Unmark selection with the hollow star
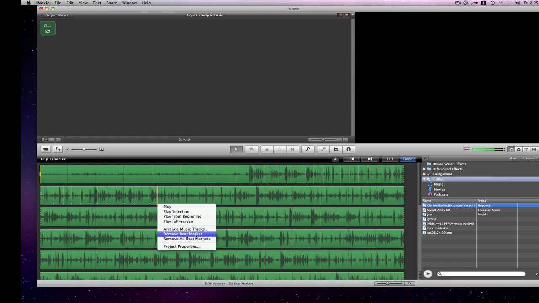 [280, 149]
